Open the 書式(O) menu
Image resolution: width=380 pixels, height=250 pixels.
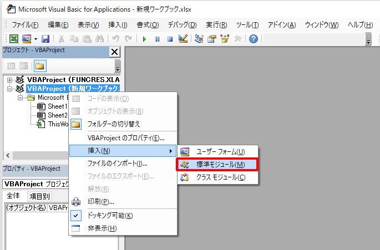point(148,25)
